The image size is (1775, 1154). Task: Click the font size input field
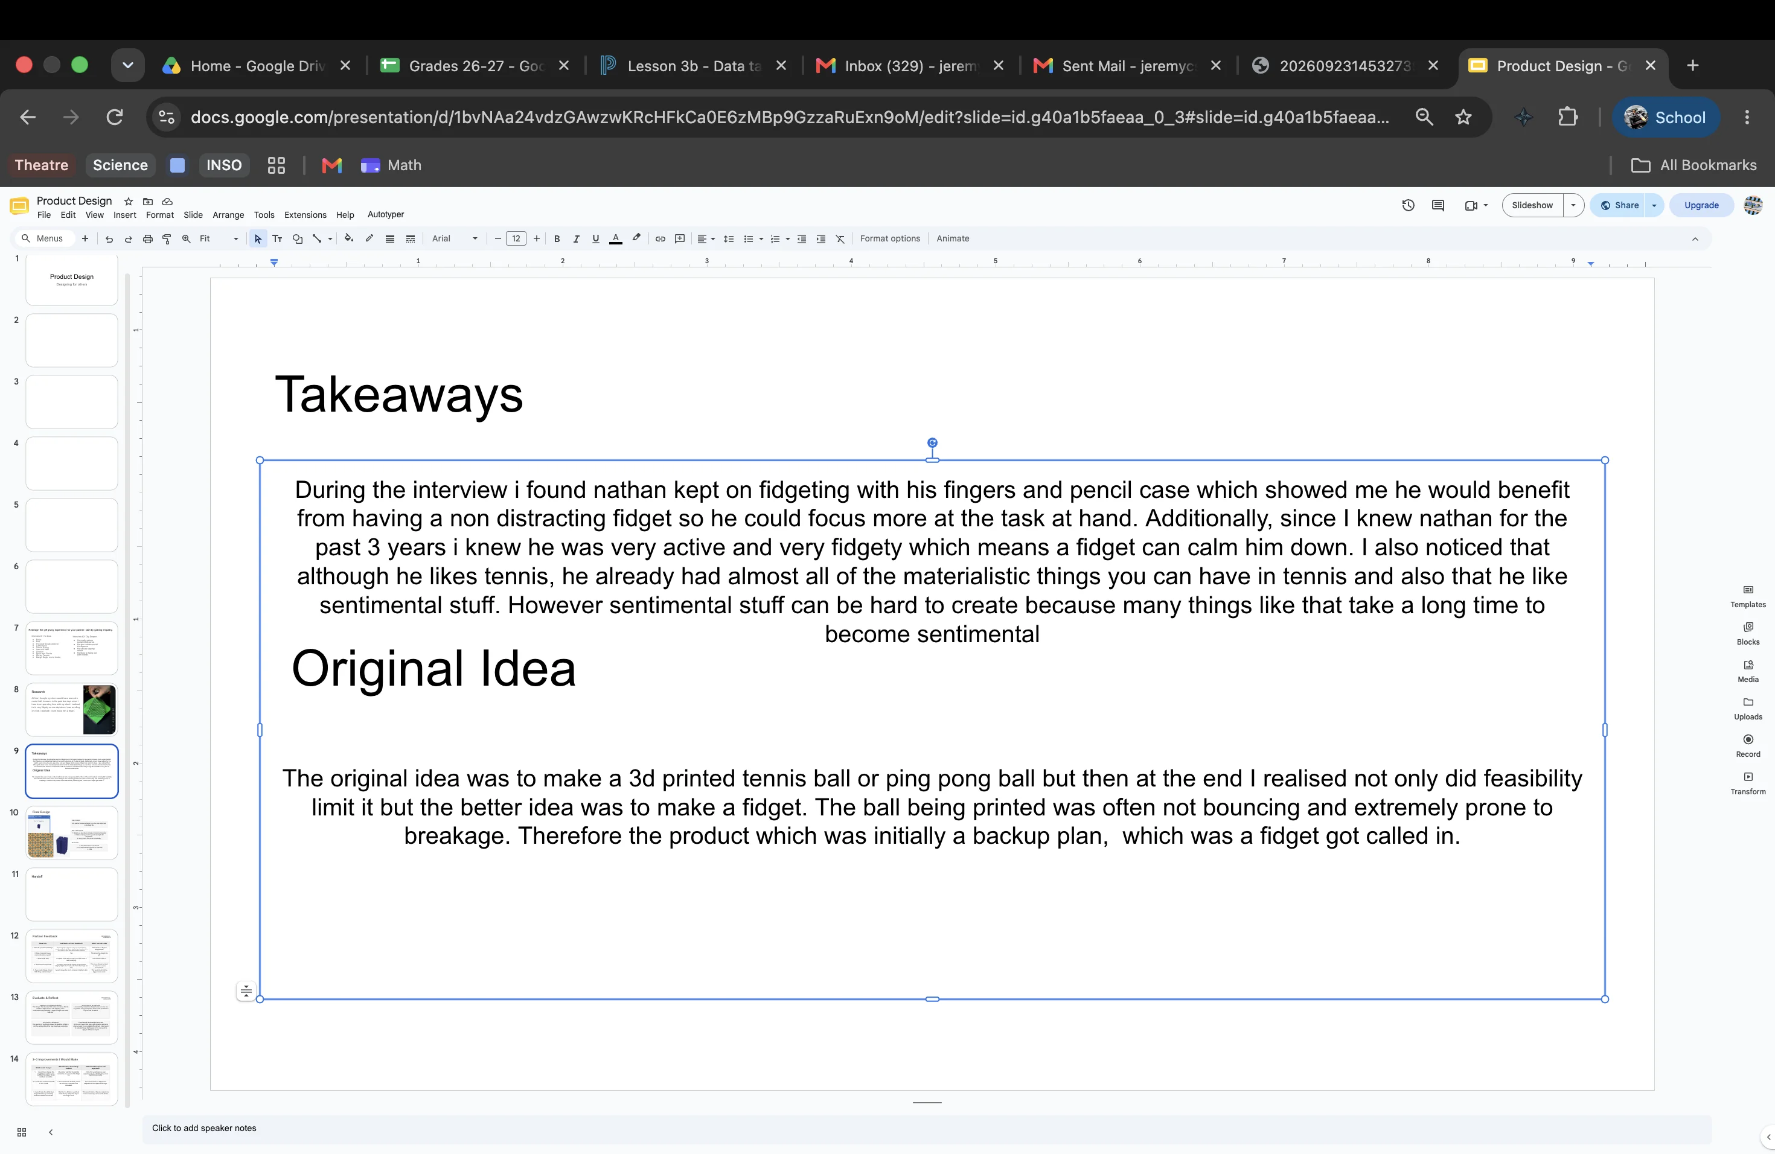pos(516,239)
